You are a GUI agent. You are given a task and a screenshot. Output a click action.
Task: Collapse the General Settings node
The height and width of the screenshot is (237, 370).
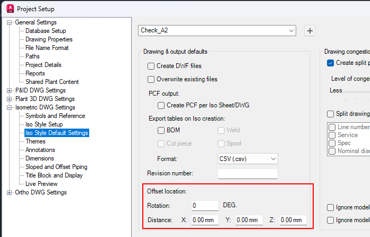click(x=9, y=23)
